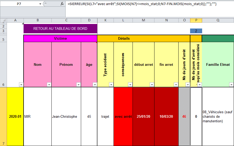Viewport: 234px width, 146px height.
Task: Open the conséquences filter dropdown
Action: click(x=130, y=84)
